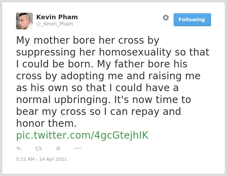
Task: View the attached picture via green link
Action: [83, 135]
